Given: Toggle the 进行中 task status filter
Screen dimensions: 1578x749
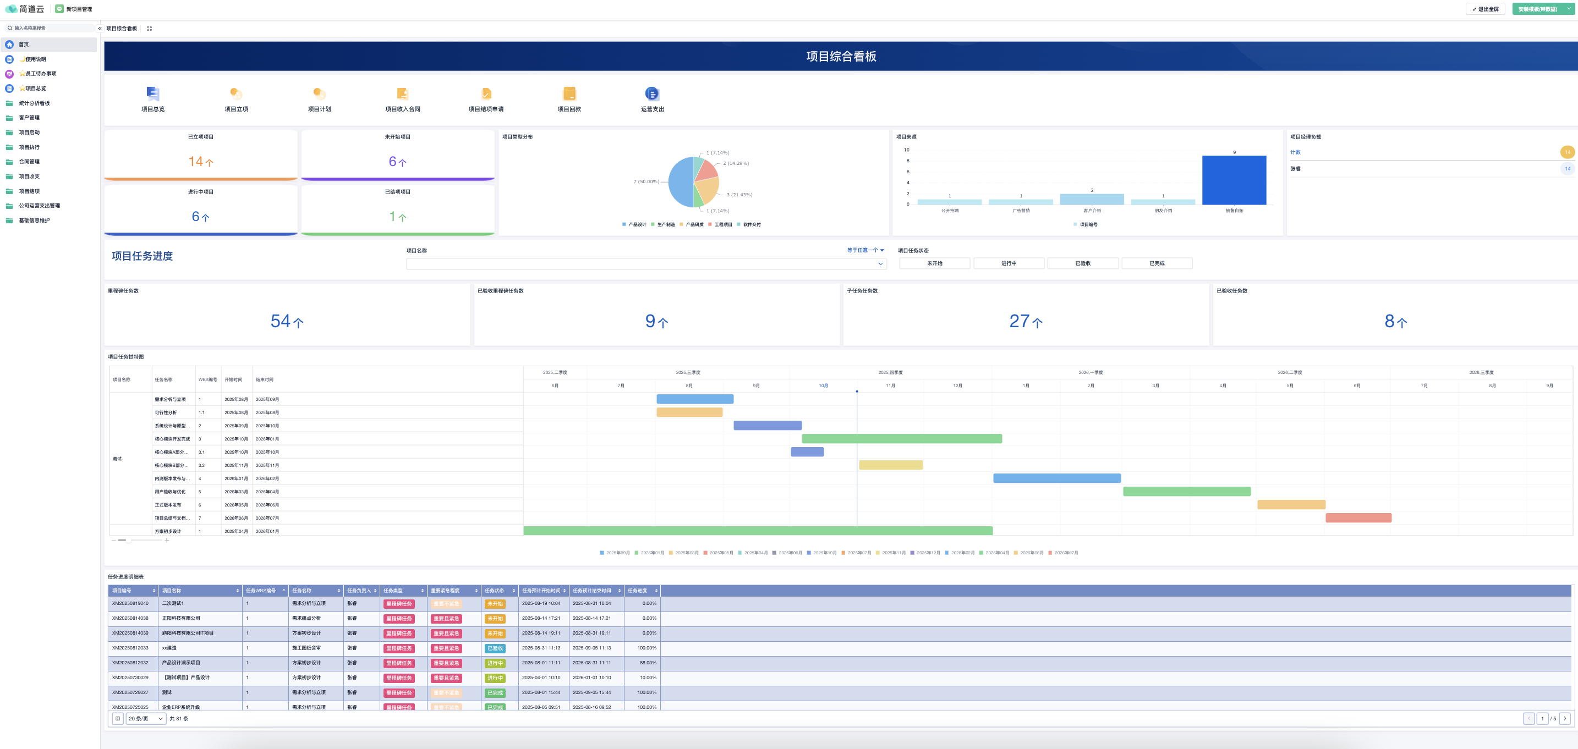Looking at the screenshot, I should click(x=1009, y=263).
